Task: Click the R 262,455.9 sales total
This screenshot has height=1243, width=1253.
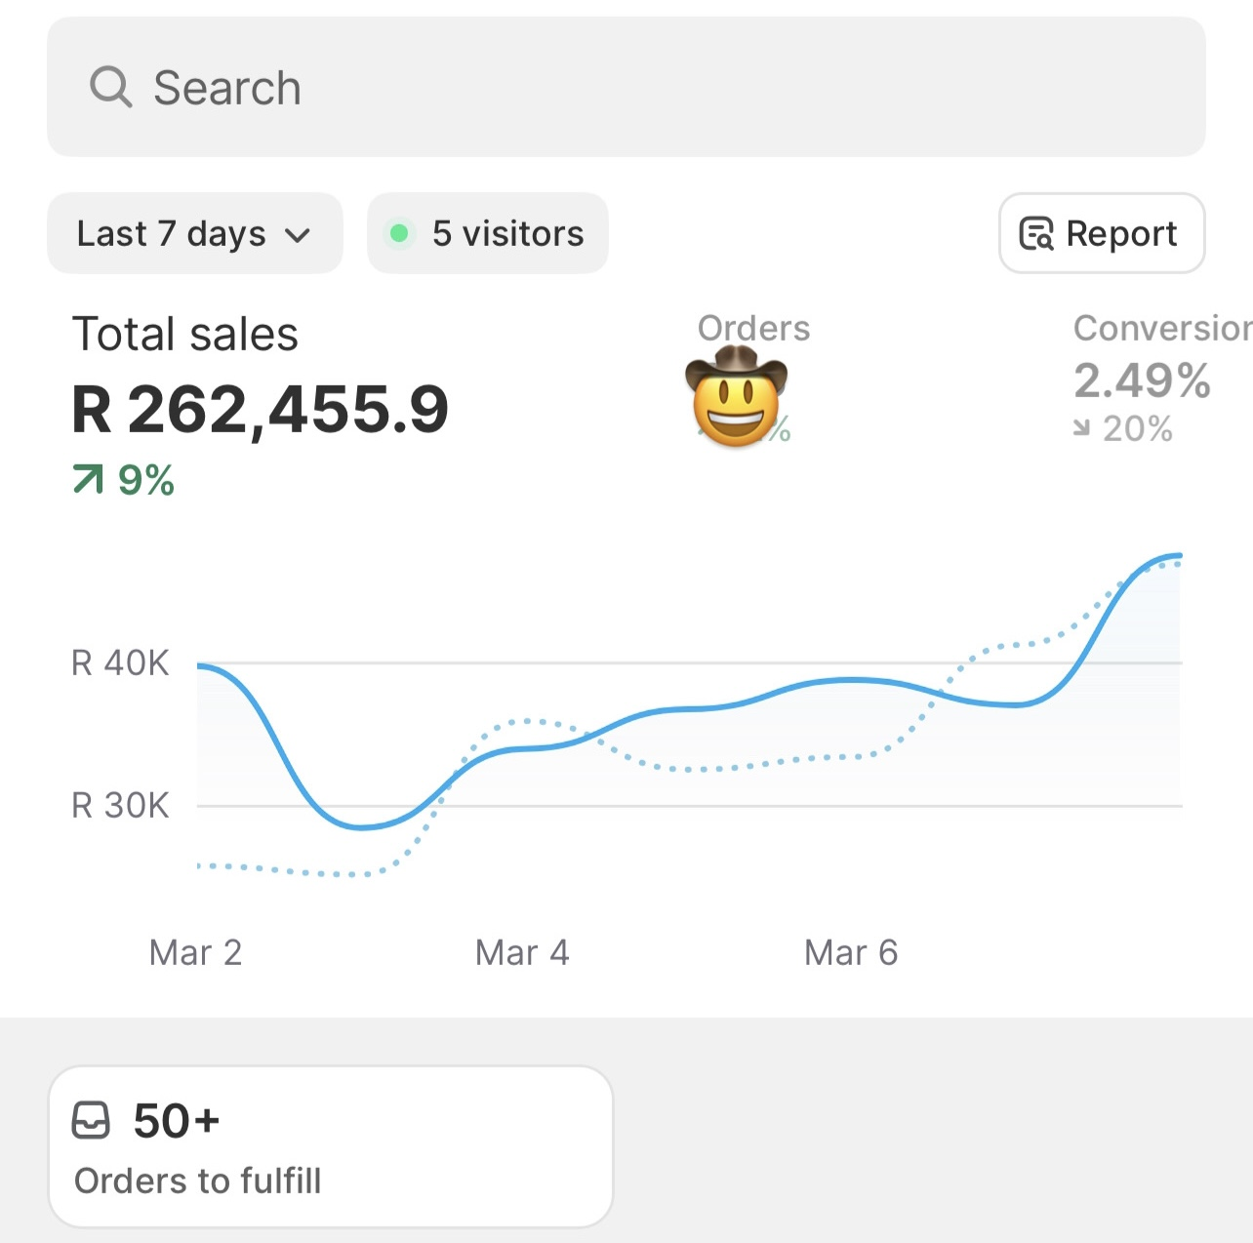Action: coord(261,409)
